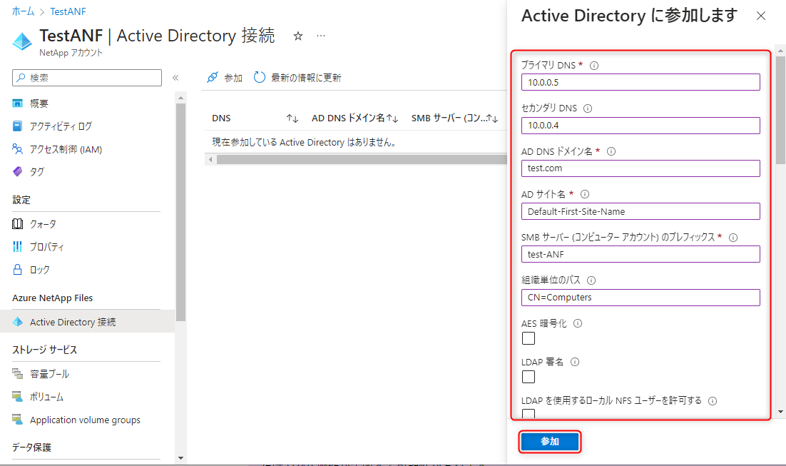Show info for プライマリ DNS
Image resolution: width=786 pixels, height=466 pixels.
tap(594, 65)
